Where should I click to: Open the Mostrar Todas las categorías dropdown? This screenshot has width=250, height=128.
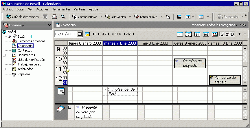pyautogui.click(x=222, y=25)
